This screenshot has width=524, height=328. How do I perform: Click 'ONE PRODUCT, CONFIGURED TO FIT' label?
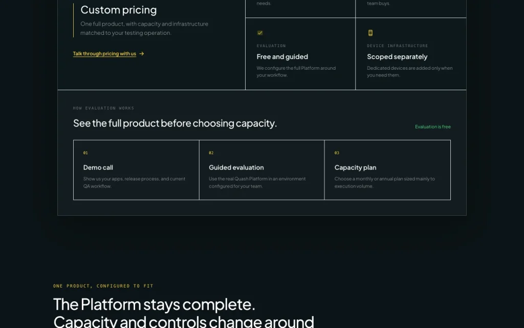click(x=103, y=286)
